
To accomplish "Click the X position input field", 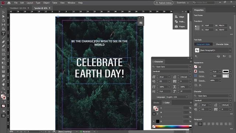I will point(209,25).
